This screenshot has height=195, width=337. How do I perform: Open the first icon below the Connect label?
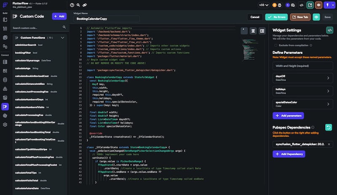tap(5, 62)
